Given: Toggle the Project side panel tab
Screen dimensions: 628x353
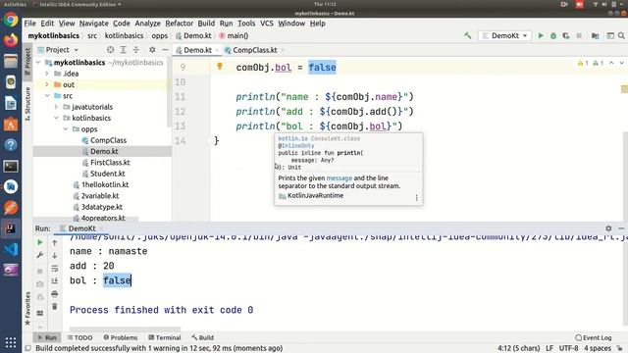Looking at the screenshot, I should pyautogui.click(x=27, y=62).
